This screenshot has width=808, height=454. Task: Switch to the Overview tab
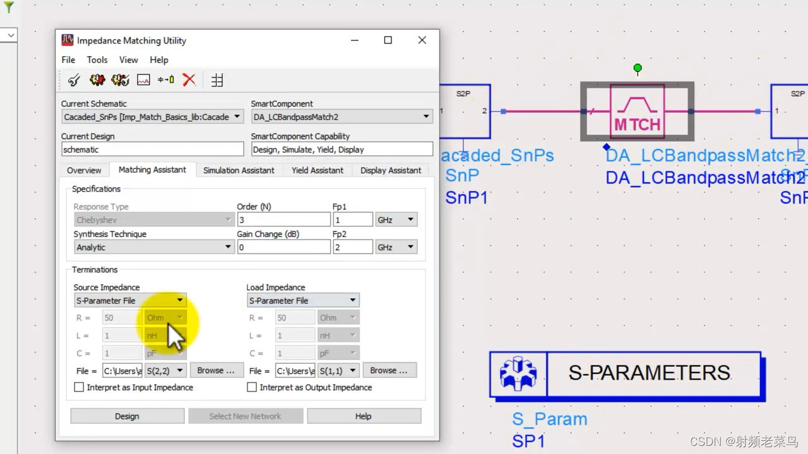pyautogui.click(x=84, y=170)
